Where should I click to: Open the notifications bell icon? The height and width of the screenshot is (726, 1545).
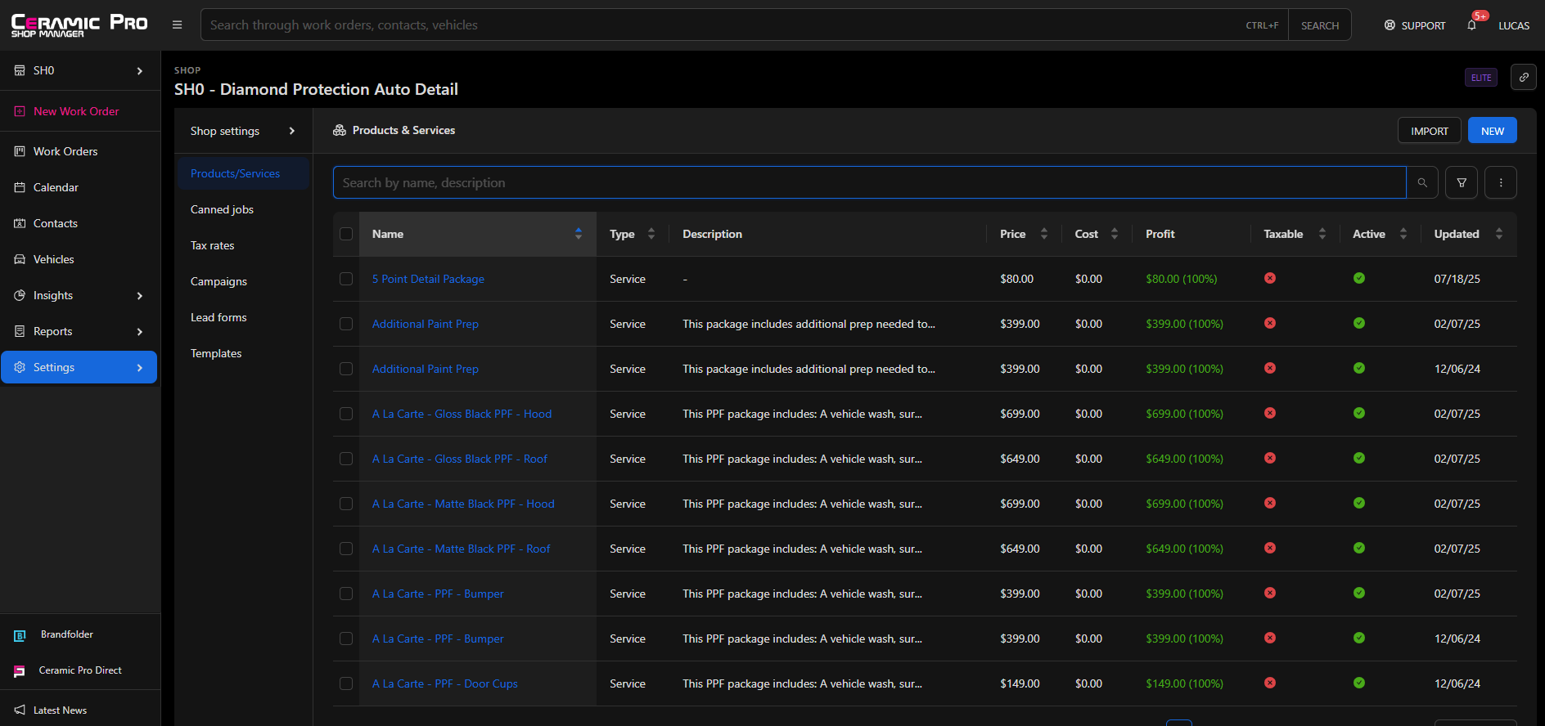coord(1471,25)
